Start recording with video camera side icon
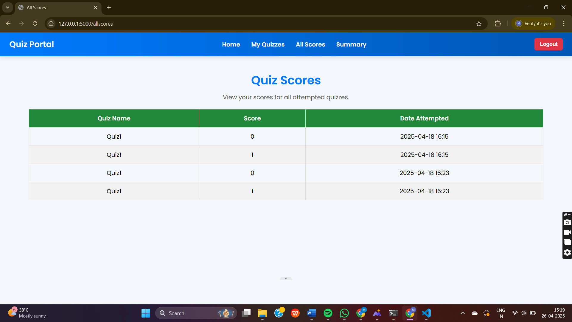The height and width of the screenshot is (322, 572). pyautogui.click(x=567, y=232)
